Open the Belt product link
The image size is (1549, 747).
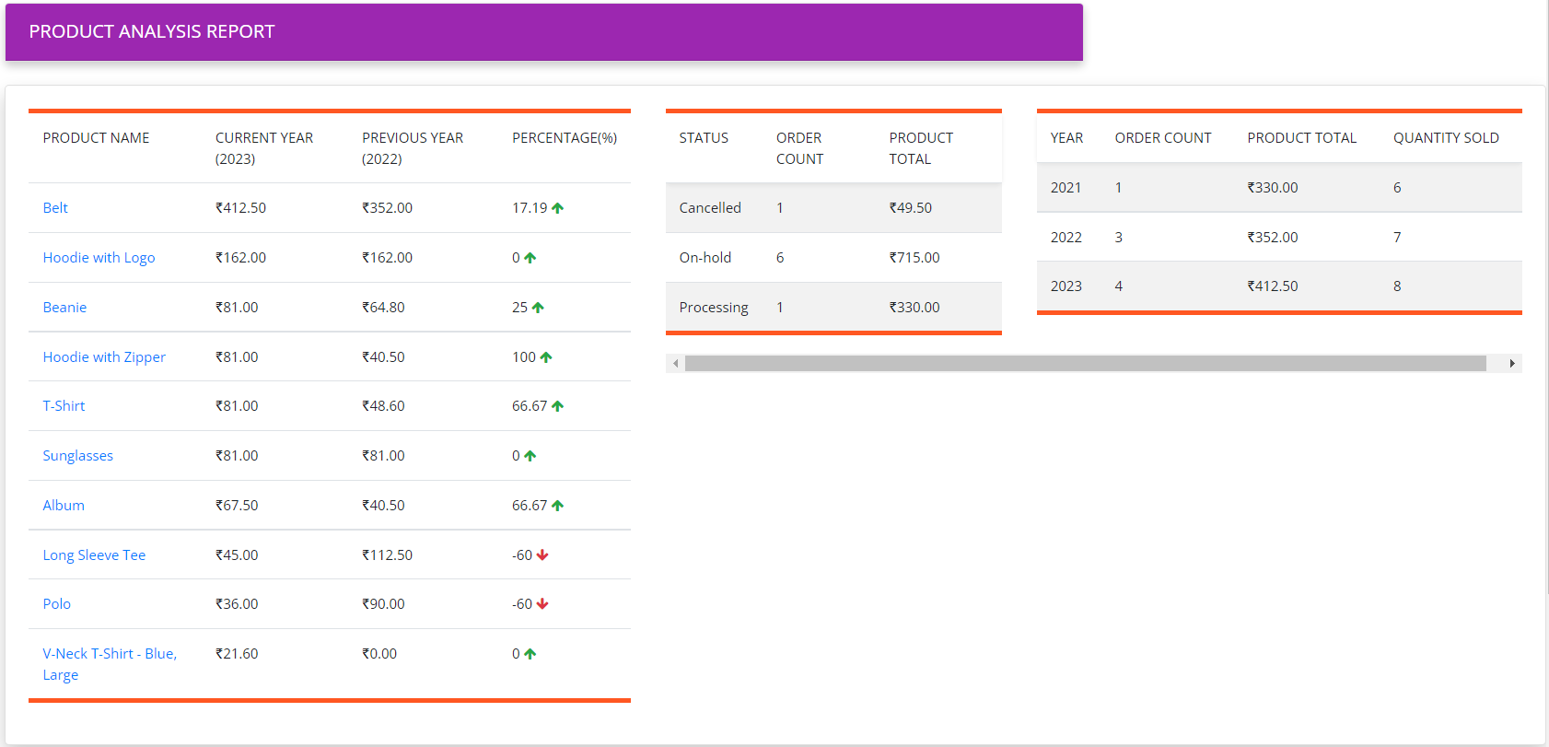coord(55,208)
